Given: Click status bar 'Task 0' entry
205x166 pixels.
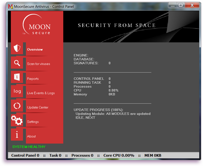Looking at the screenshot, I should (55, 155).
